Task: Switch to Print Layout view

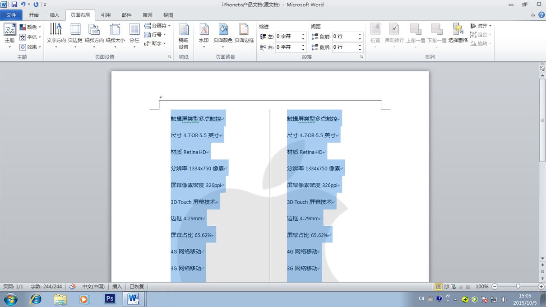Action: (x=438, y=287)
